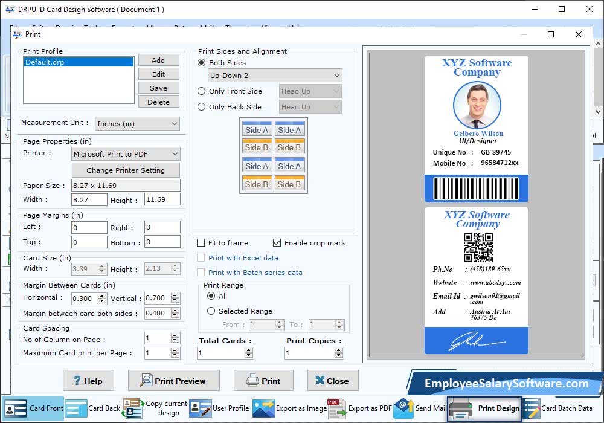Adjust Vertical margin spinner 0.700
Viewport: 604px width, 423px height.
click(175, 298)
